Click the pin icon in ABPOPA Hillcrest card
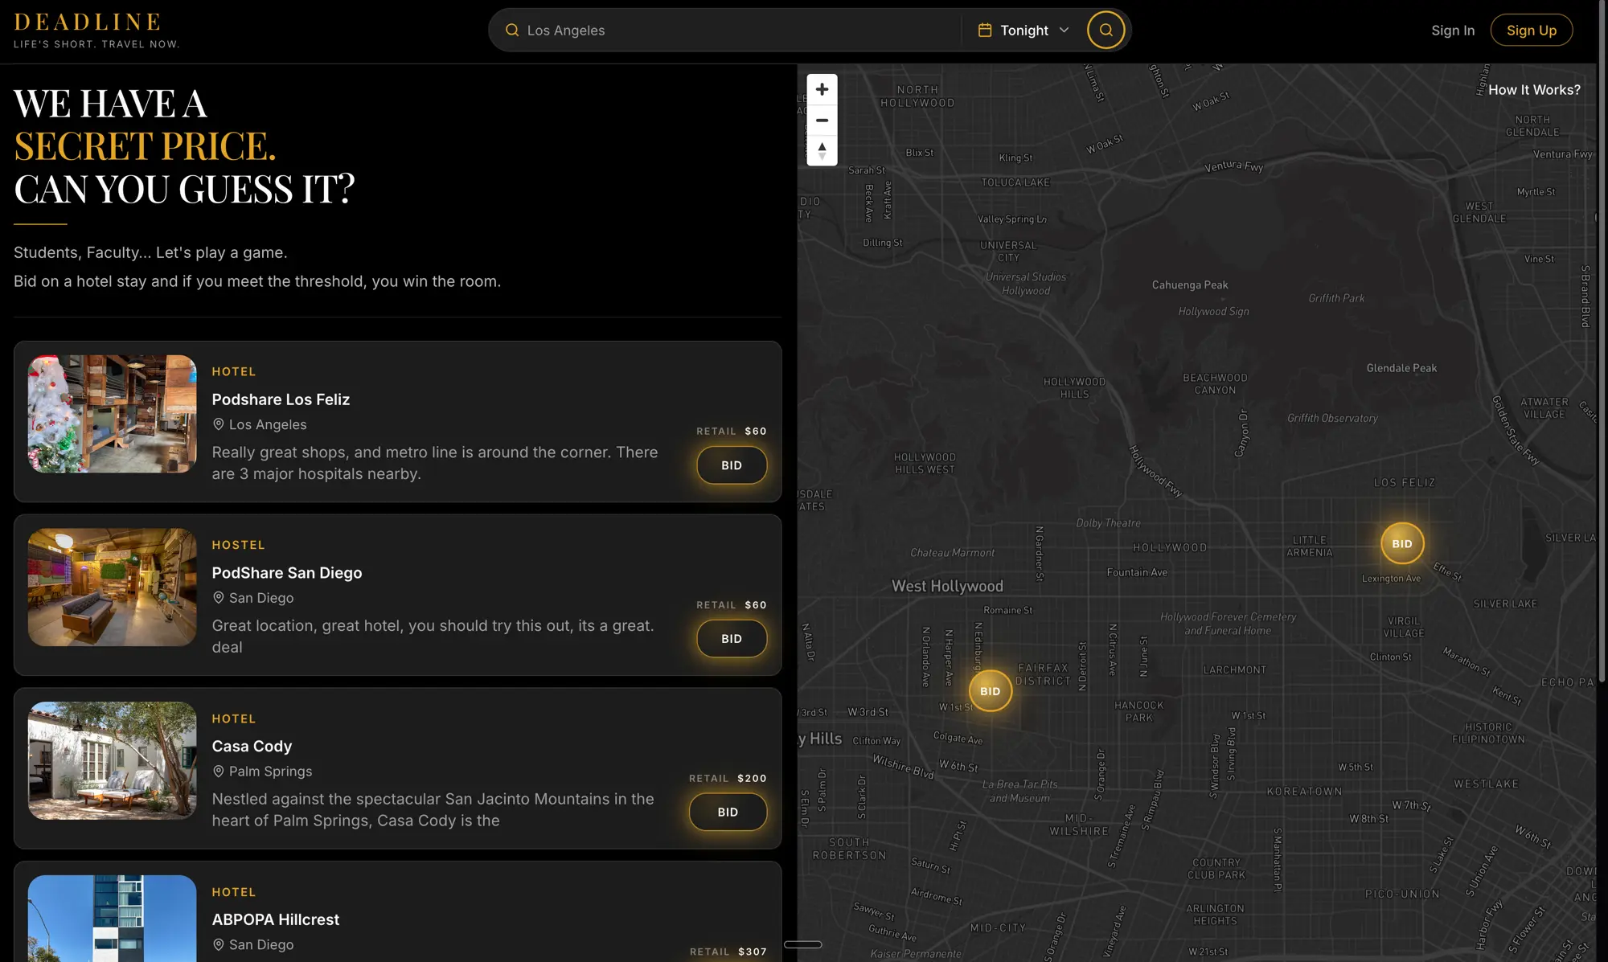1608x962 pixels. (x=218, y=945)
